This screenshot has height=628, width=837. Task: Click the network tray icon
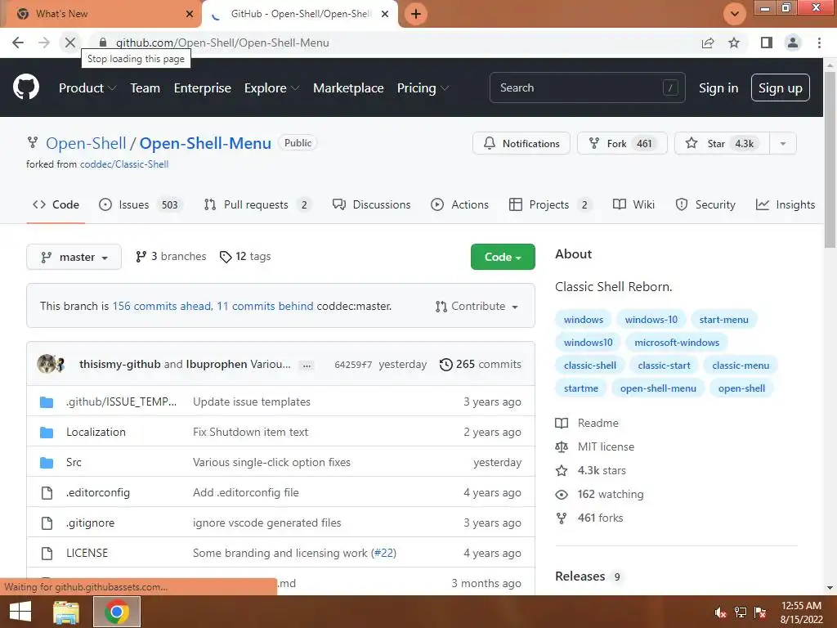740,612
